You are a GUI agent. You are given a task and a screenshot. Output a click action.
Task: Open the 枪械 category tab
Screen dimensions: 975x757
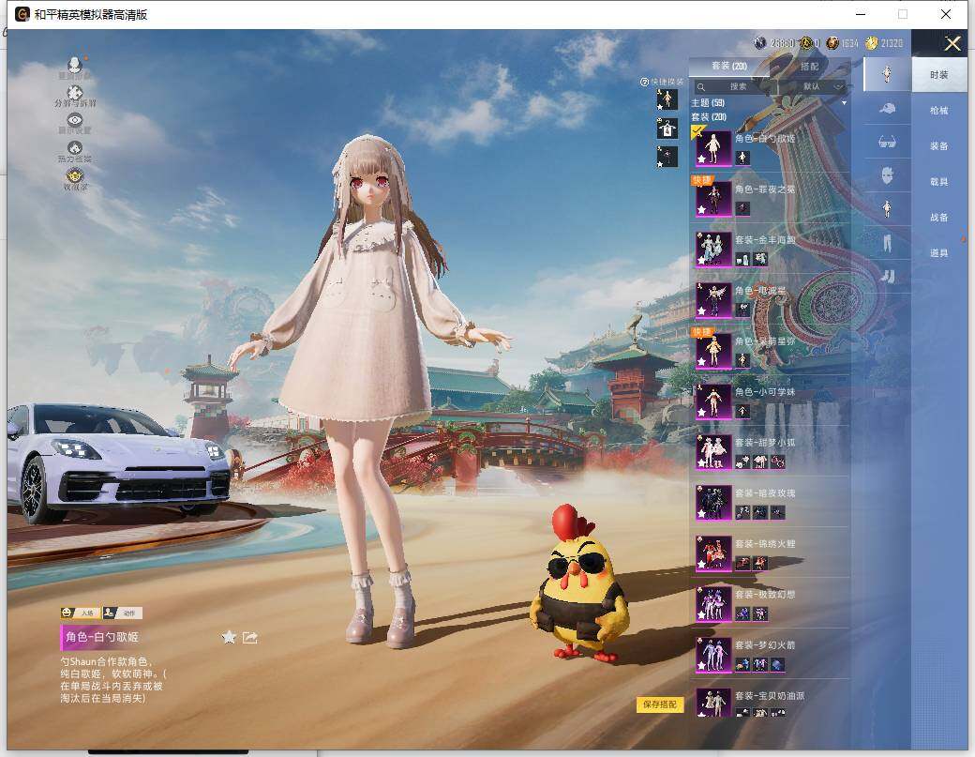938,111
